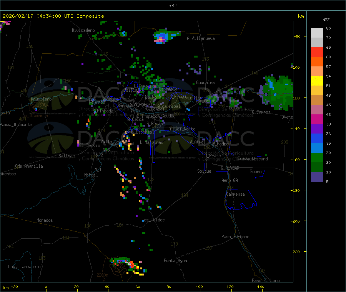
Task: Click the G_Campos location label
Action: pyautogui.click(x=261, y=112)
